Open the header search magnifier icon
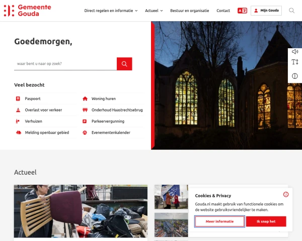This screenshot has width=302, height=241. pos(291,11)
